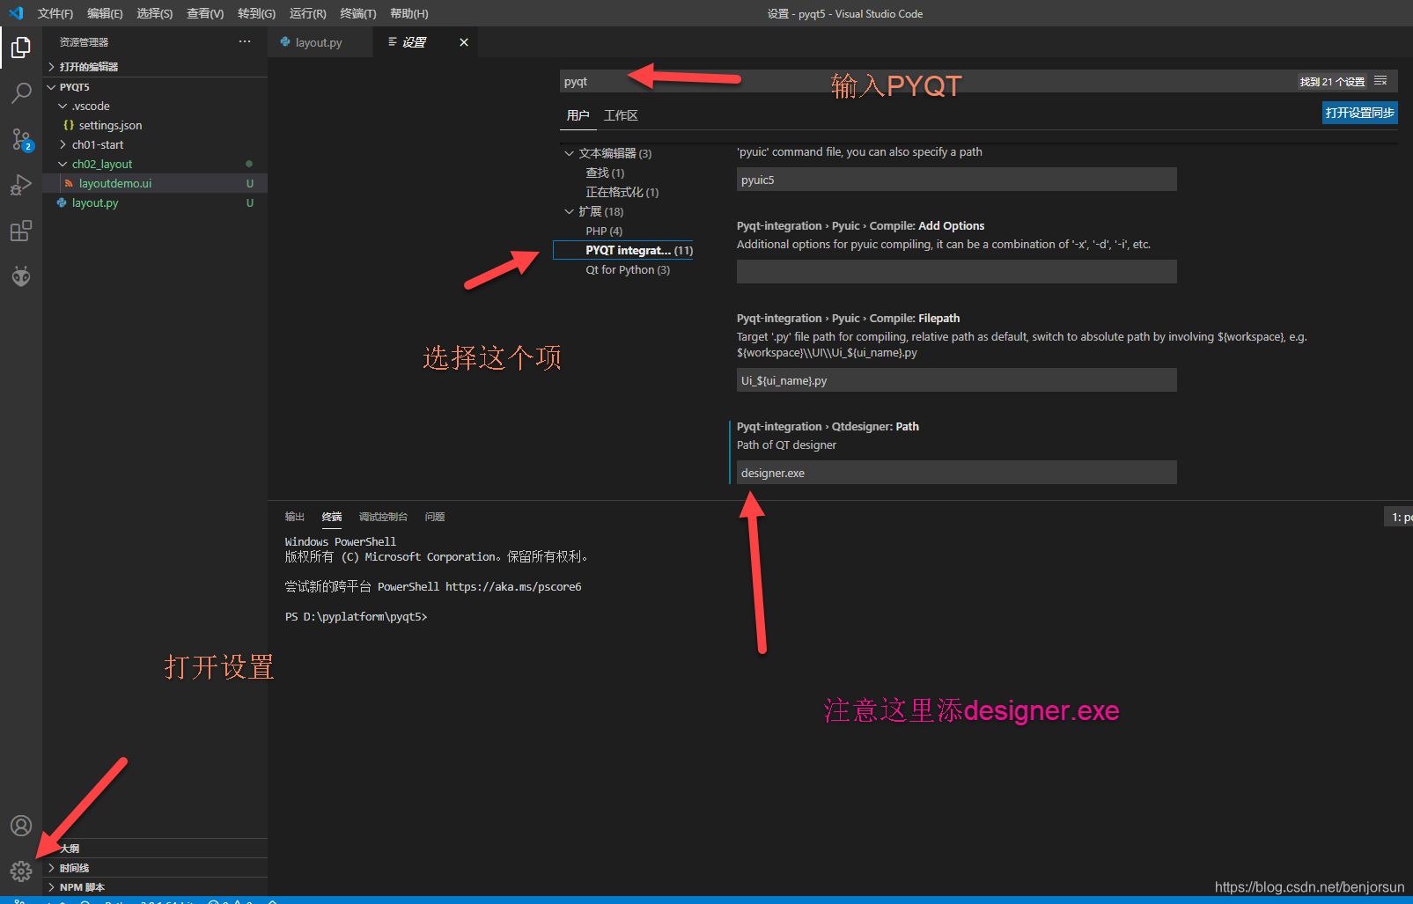Expand the NPM 脚本 section
The height and width of the screenshot is (904, 1413).
[155, 887]
